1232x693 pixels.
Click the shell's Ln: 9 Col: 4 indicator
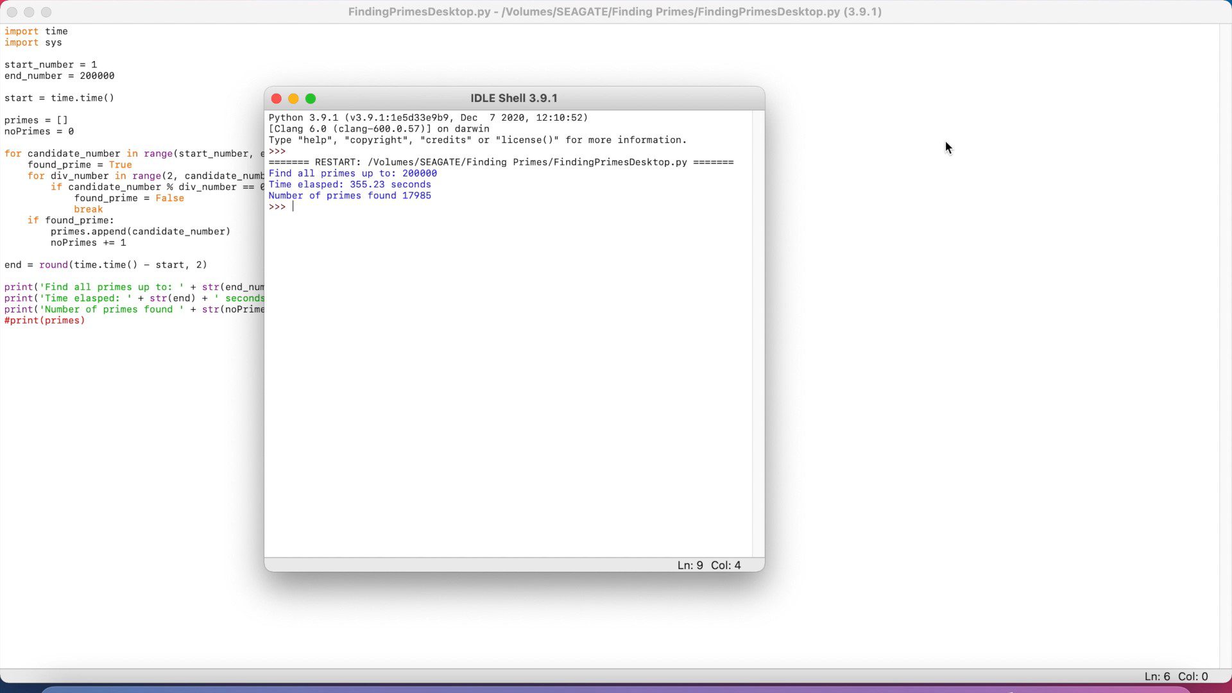[708, 565]
